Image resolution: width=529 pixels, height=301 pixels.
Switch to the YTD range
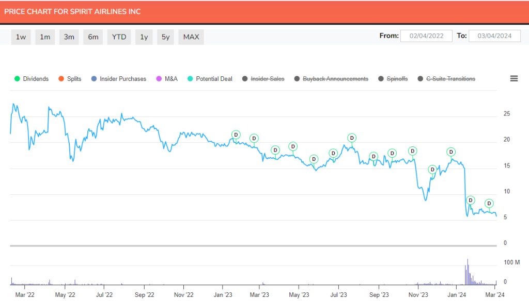click(x=119, y=37)
